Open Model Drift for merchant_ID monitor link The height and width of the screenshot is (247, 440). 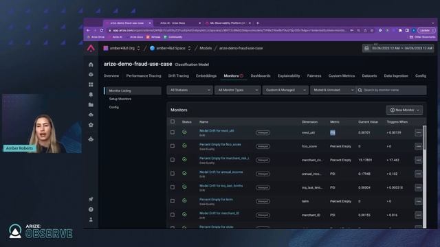(x=219, y=213)
